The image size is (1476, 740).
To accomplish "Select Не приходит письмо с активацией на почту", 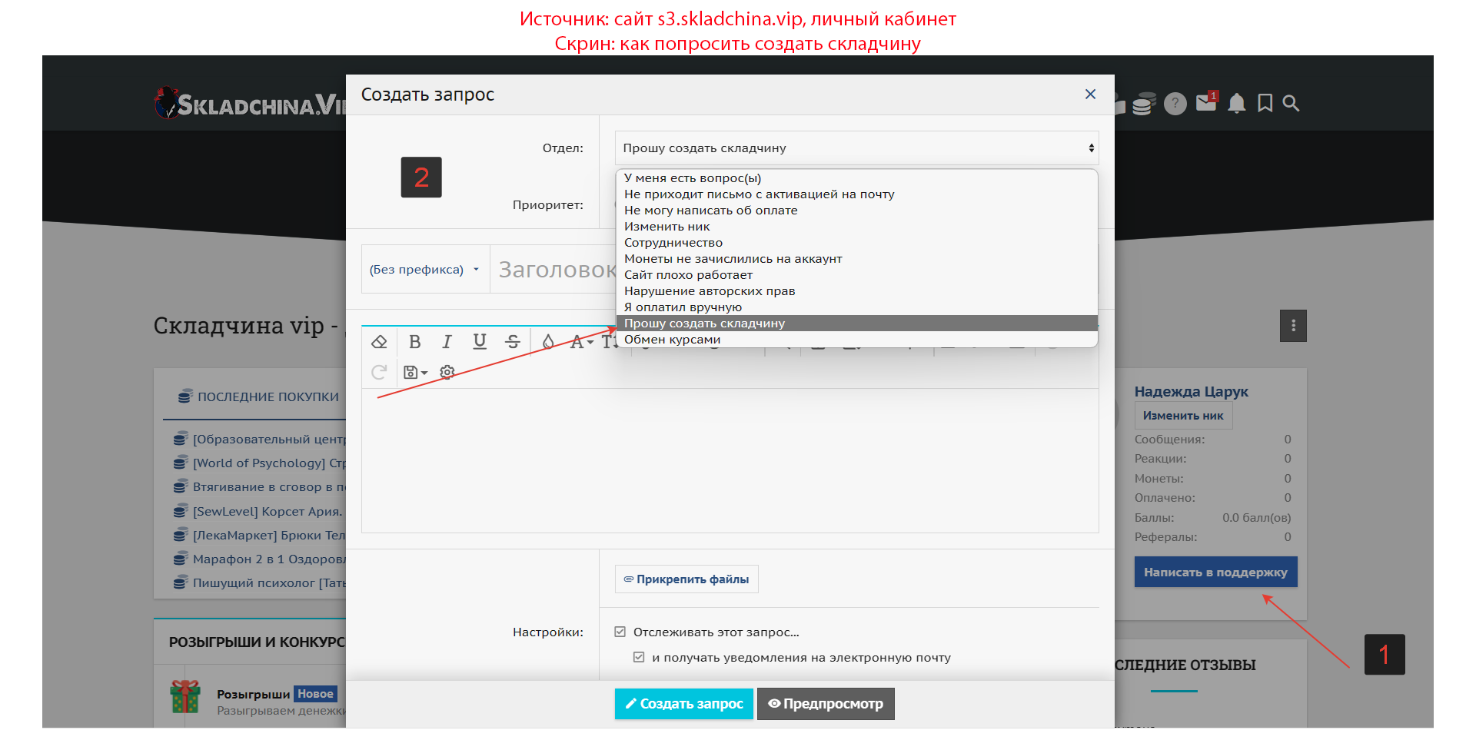I will pyautogui.click(x=856, y=194).
